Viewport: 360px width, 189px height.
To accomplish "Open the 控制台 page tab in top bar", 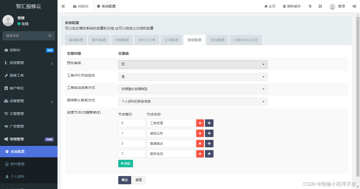I will tap(81, 6).
